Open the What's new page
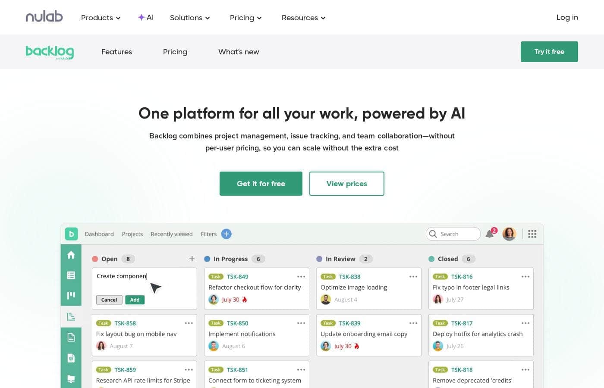The image size is (604, 388). click(239, 52)
